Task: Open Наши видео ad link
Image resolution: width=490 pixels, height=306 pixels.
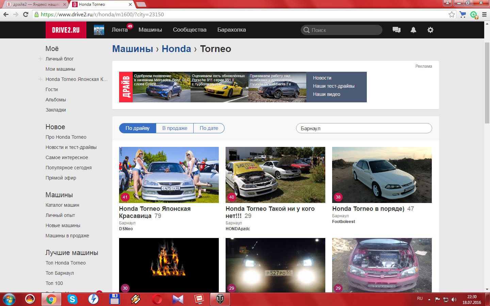Action: point(327,94)
